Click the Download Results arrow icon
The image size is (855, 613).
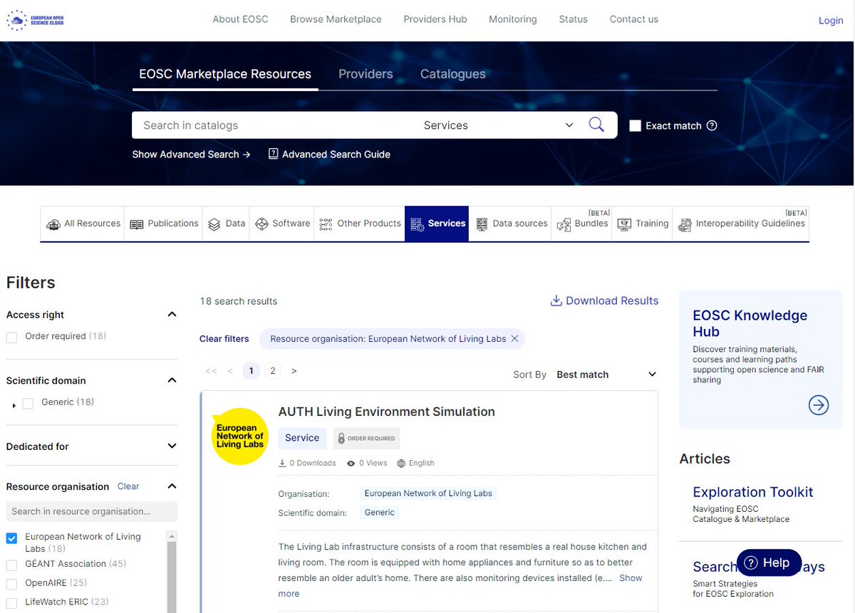click(x=556, y=300)
